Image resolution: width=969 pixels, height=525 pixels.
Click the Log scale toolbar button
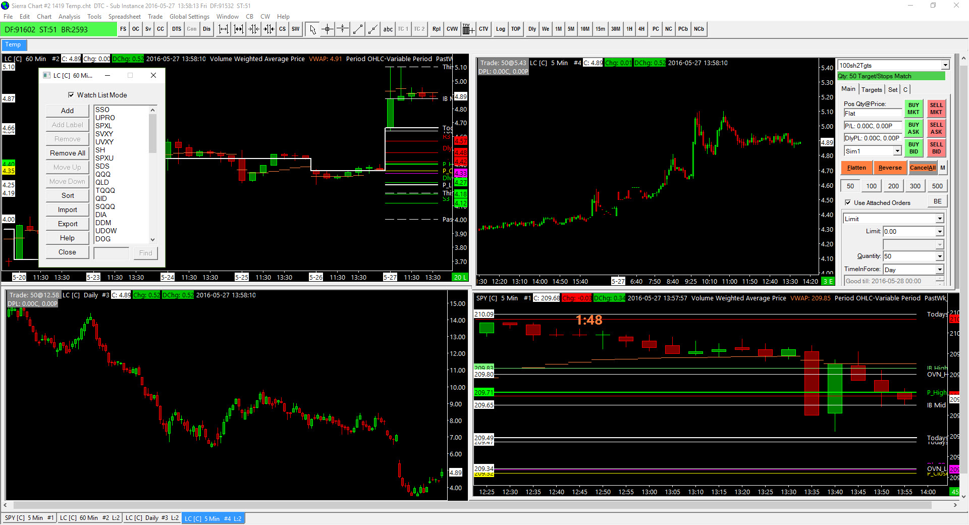[501, 29]
